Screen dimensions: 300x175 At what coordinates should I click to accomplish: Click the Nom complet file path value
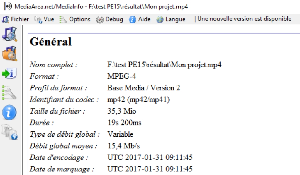[x=164, y=65]
